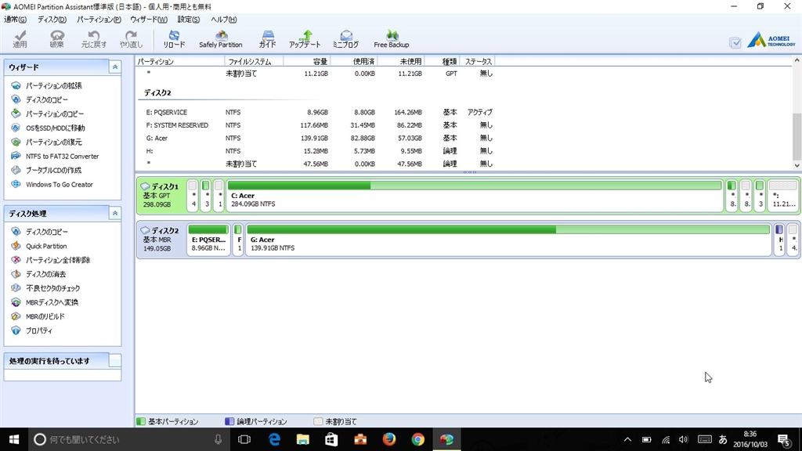This screenshot has width=802, height=451.
Task: Open ブータブルCDの作成 wizard
Action: tap(54, 170)
